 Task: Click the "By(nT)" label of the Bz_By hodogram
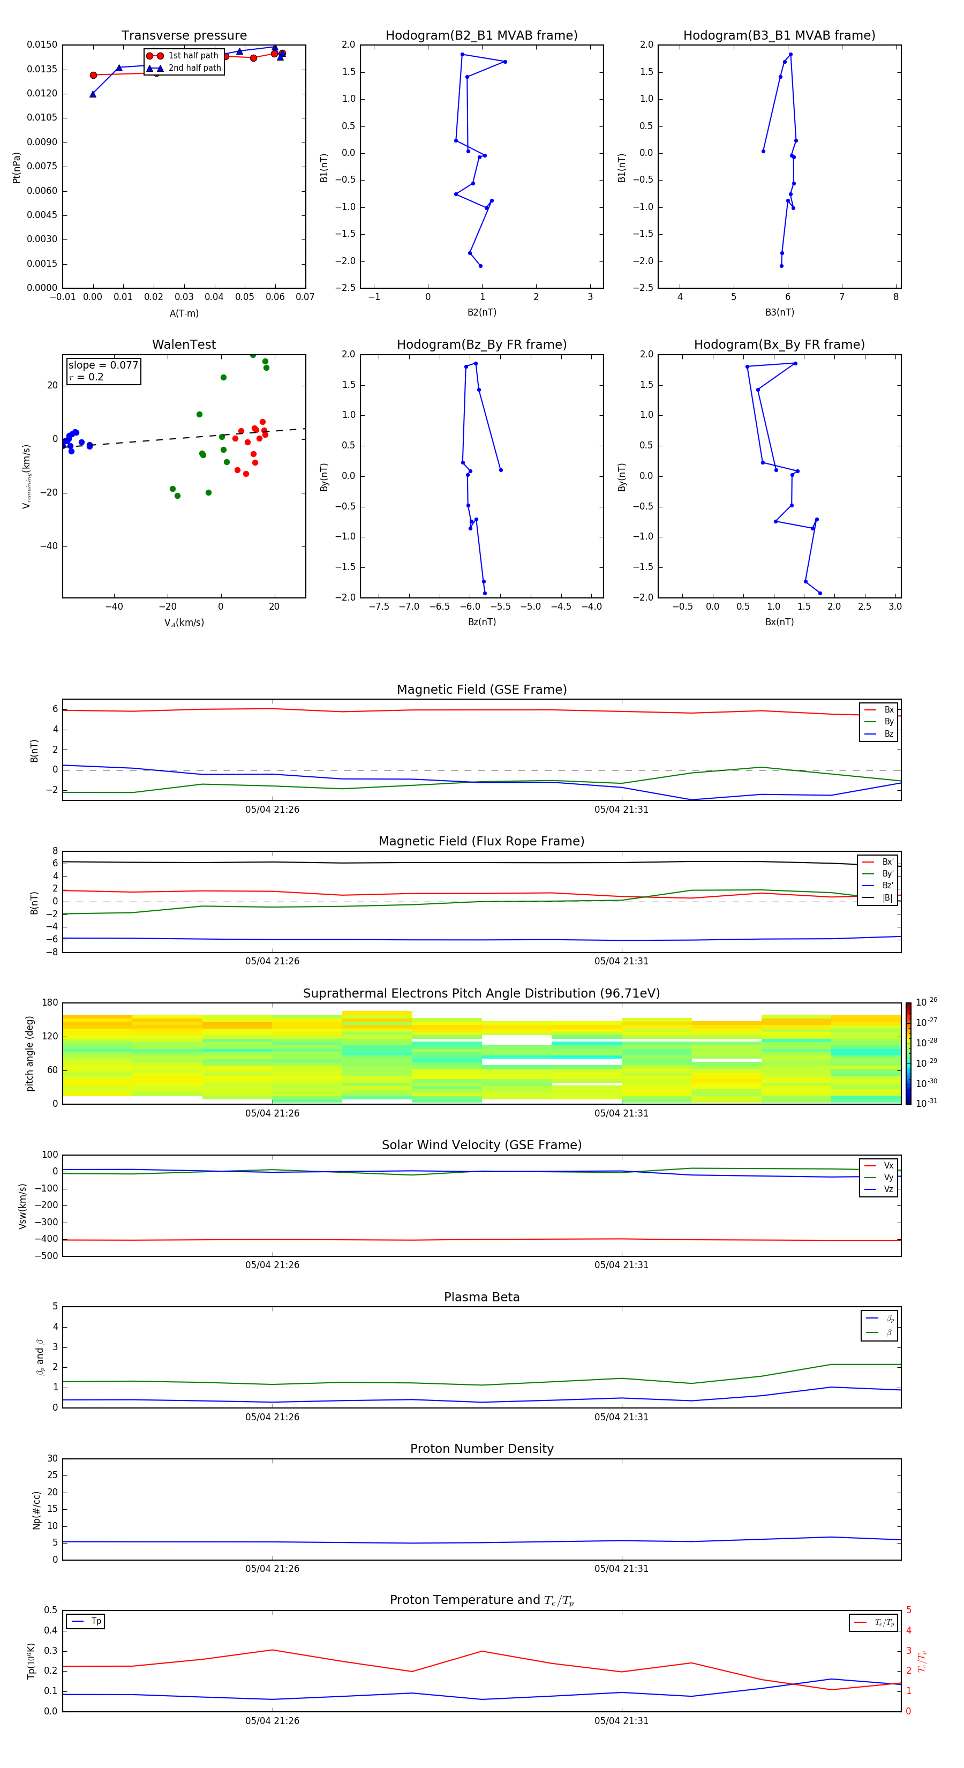click(x=324, y=477)
